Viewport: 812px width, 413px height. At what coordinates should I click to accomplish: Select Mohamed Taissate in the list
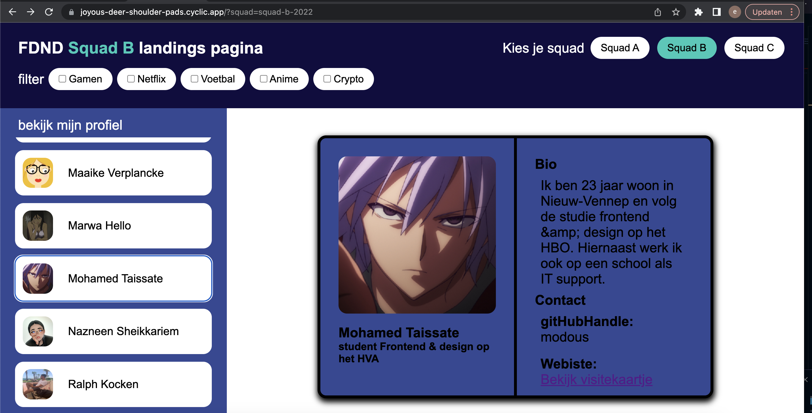click(x=113, y=278)
